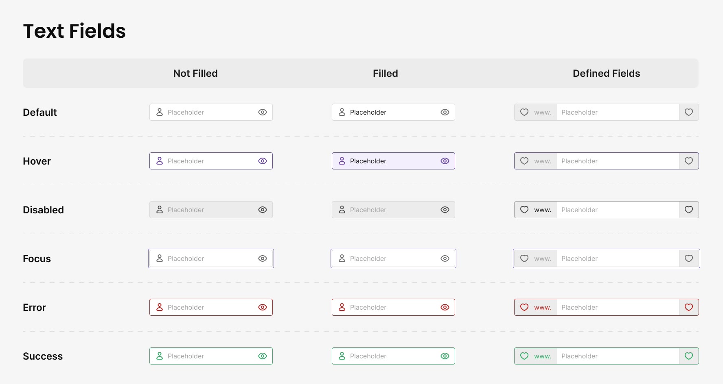The image size is (723, 384).
Task: Click user icon in Hover Filled field
Action: (342, 161)
